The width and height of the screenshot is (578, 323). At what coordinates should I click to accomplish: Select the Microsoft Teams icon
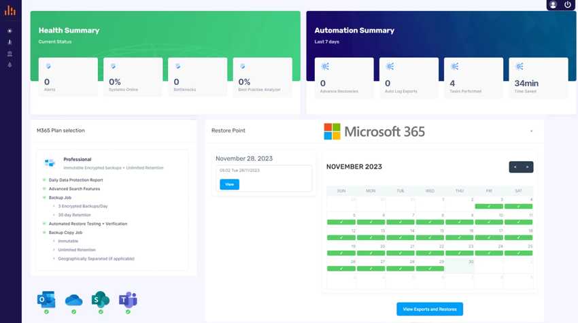[128, 299]
